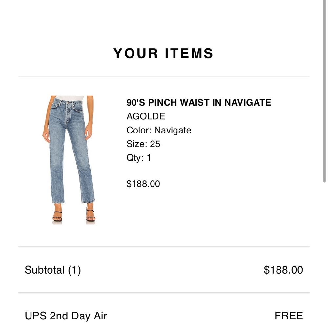The image size is (328, 328).
Task: Click the YOUR ITEMS heading
Action: point(163,53)
